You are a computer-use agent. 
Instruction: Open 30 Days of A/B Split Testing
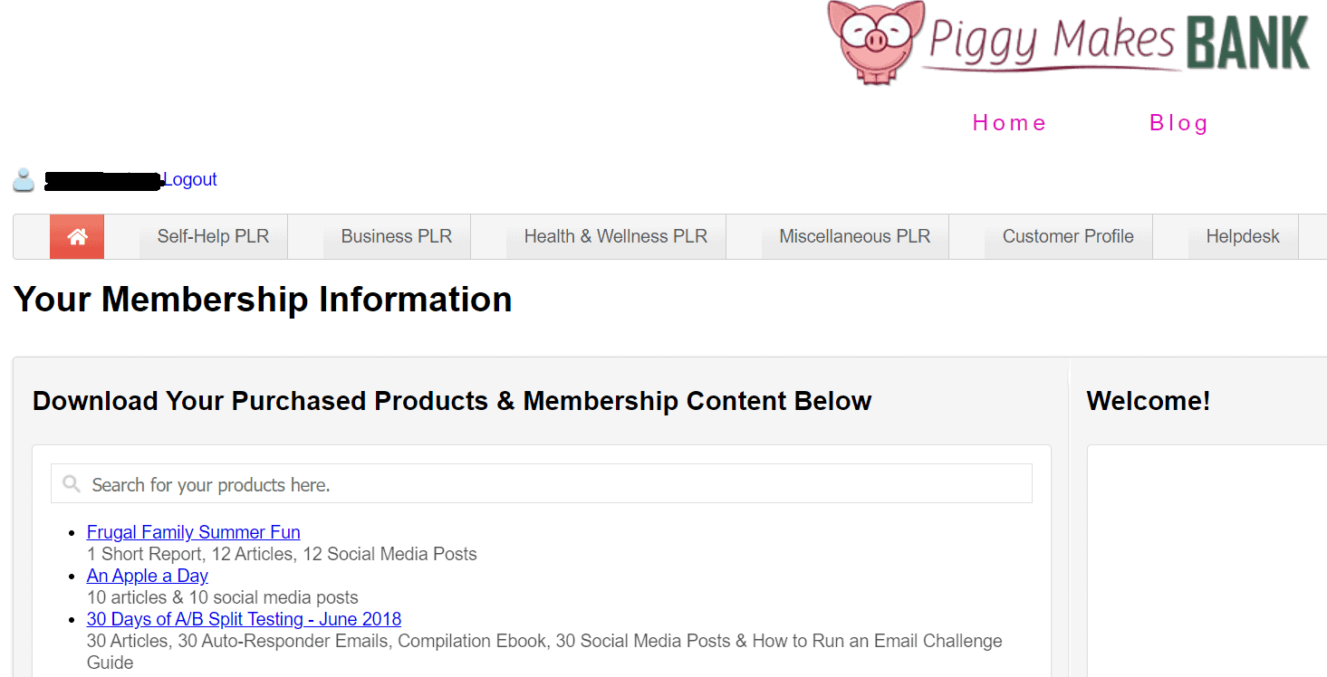pyautogui.click(x=244, y=619)
